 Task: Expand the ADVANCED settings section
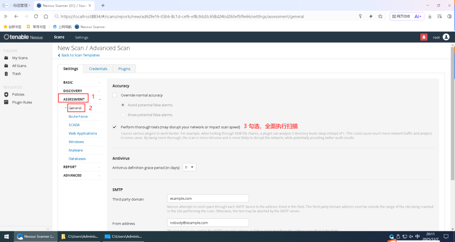72,175
